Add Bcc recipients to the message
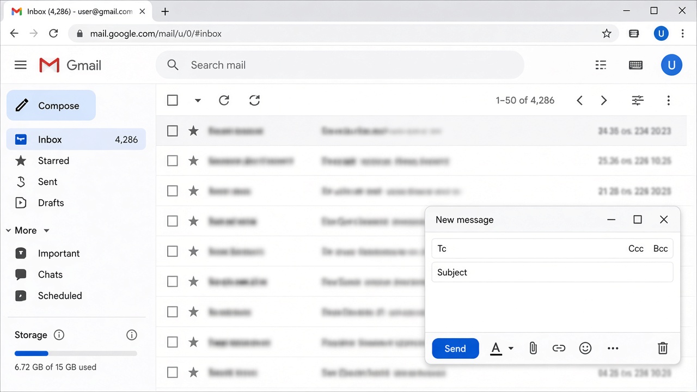This screenshot has height=392, width=697. pyautogui.click(x=661, y=249)
